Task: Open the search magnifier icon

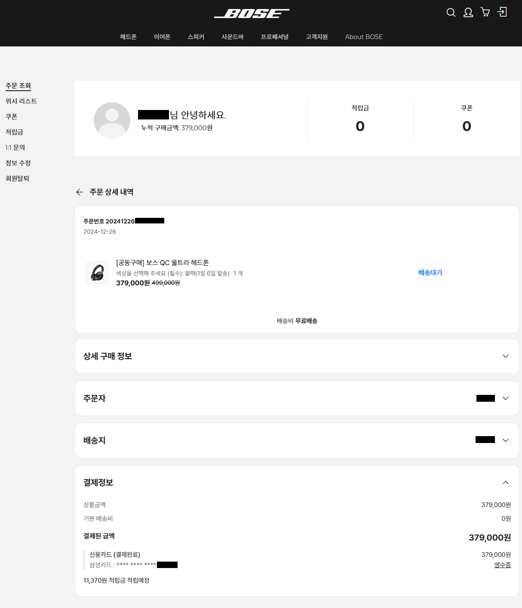Action: (451, 12)
